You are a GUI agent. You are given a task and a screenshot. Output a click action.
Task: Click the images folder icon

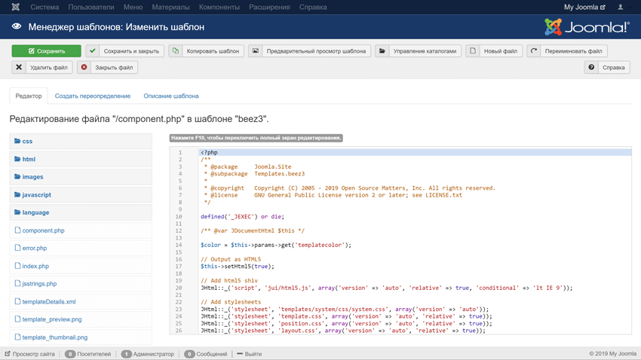[17, 177]
